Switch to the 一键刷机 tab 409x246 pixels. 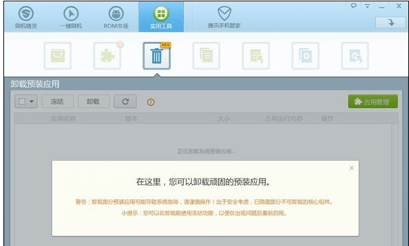pyautogui.click(x=71, y=17)
